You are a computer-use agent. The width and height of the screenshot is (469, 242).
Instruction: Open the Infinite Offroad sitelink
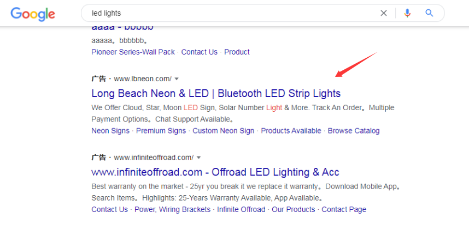pyautogui.click(x=241, y=209)
